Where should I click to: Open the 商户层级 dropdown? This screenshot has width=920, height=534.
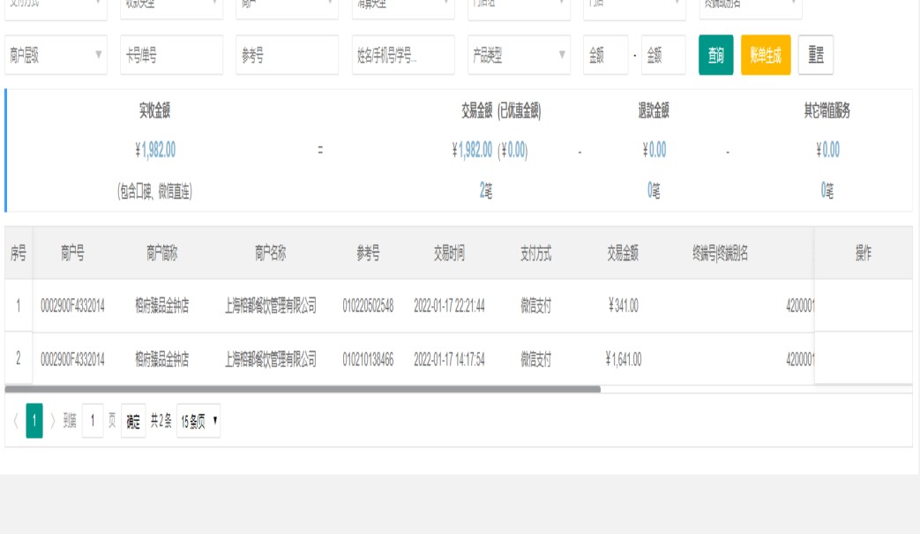(56, 56)
